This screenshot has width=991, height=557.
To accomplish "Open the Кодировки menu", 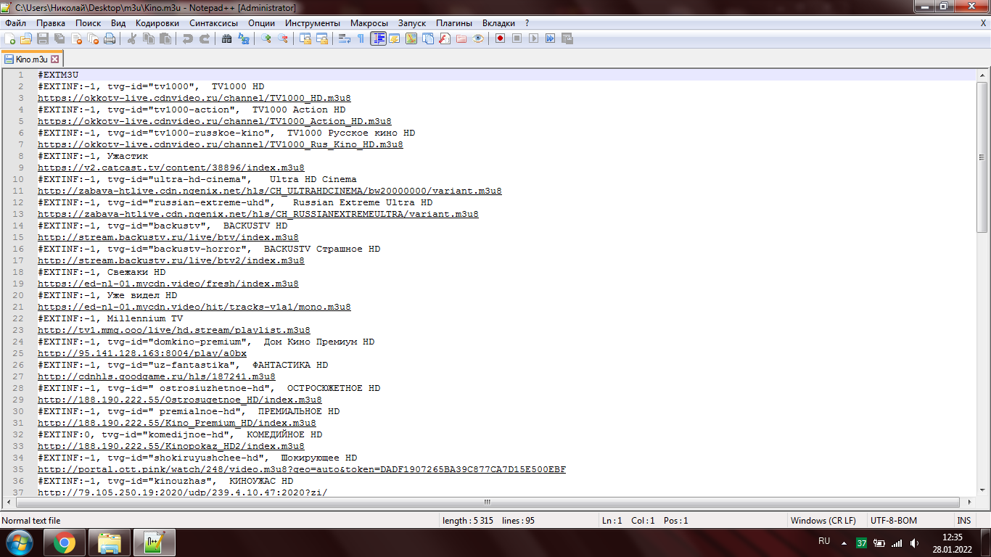I will [157, 23].
